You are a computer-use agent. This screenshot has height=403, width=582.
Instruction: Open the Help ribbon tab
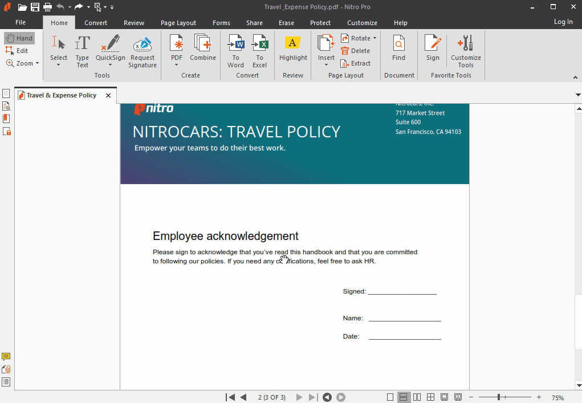pyautogui.click(x=401, y=23)
